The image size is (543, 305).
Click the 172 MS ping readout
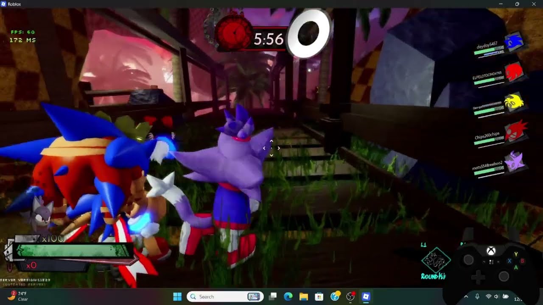[23, 40]
